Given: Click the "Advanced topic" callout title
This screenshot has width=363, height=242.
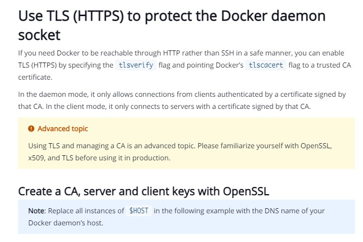Looking at the screenshot, I should click(63, 129).
